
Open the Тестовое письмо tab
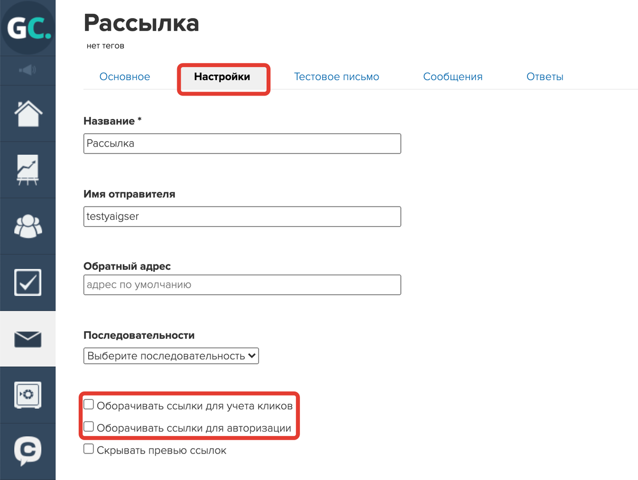(x=337, y=77)
